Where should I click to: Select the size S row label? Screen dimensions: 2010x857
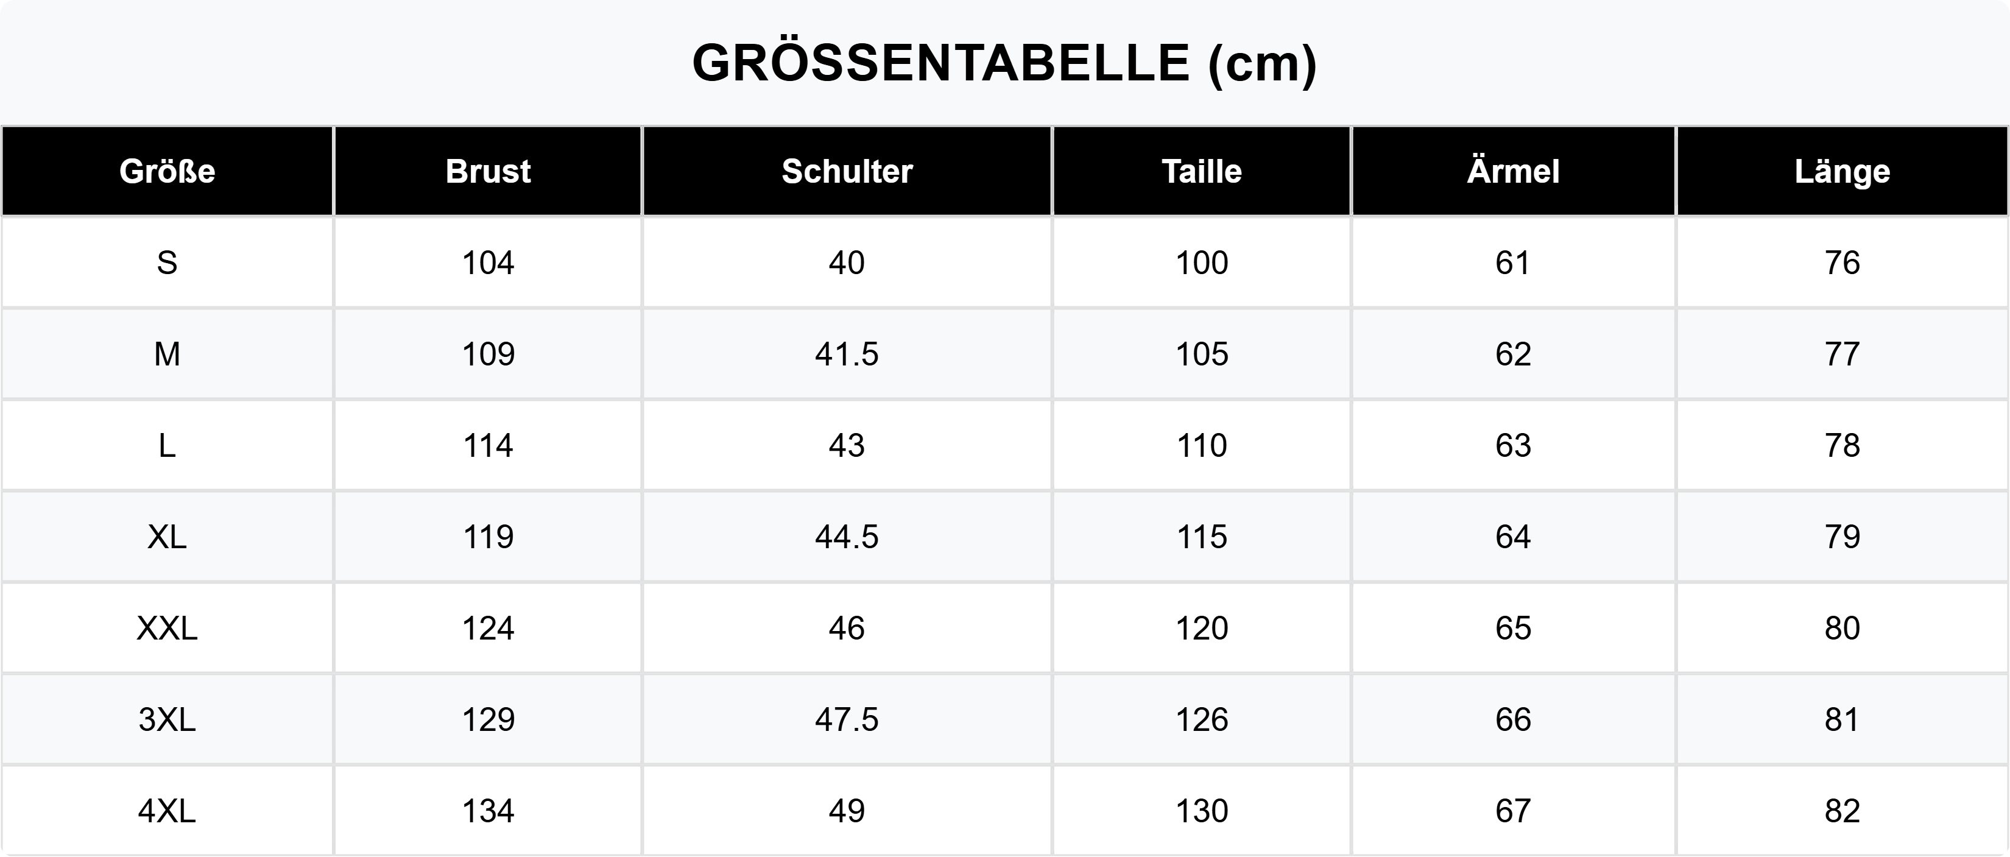click(x=167, y=263)
